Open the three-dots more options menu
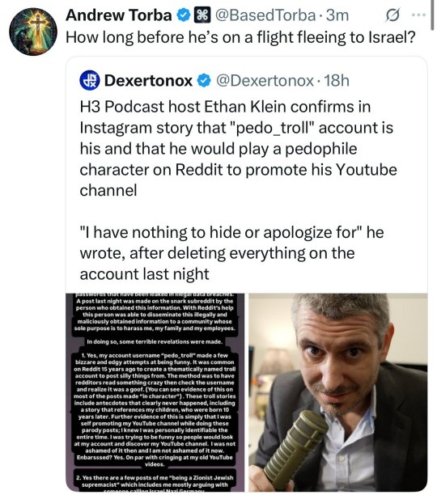Viewport: 437px width, 495px height. 418,15
